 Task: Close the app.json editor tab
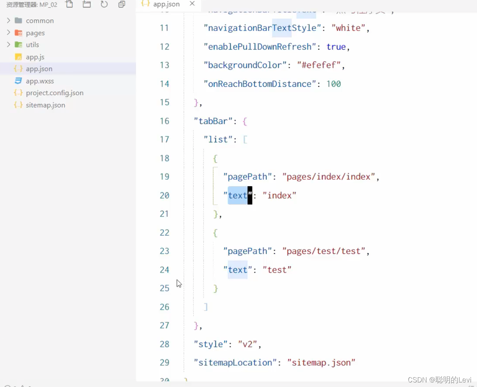(x=192, y=3)
